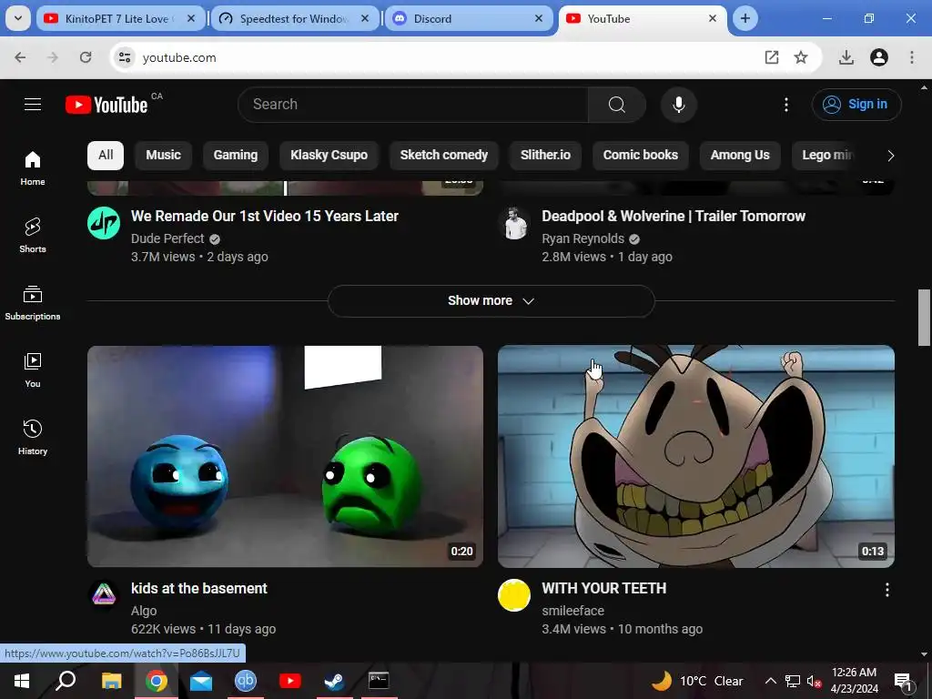View site information icon in address bar
The height and width of the screenshot is (699, 932).
point(124,57)
